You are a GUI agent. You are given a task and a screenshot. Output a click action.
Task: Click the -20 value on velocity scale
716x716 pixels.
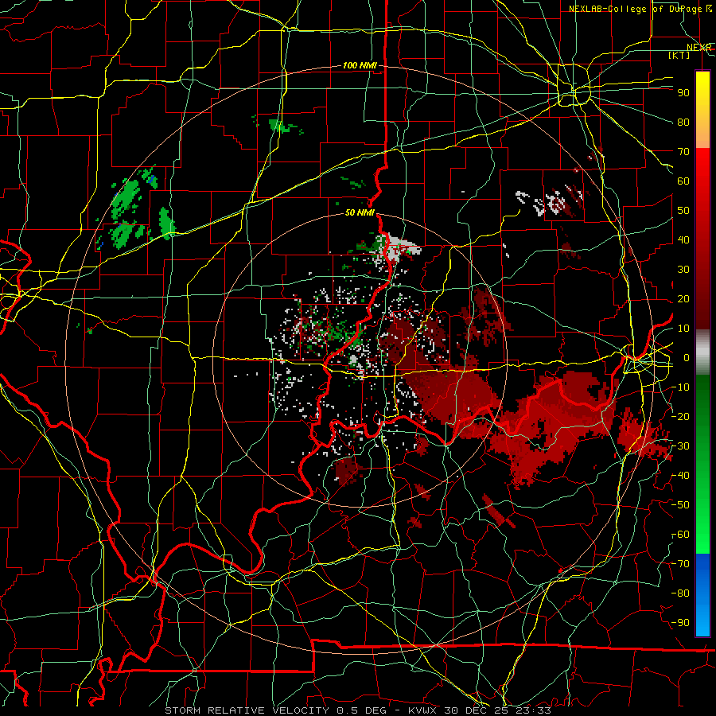tap(680, 416)
